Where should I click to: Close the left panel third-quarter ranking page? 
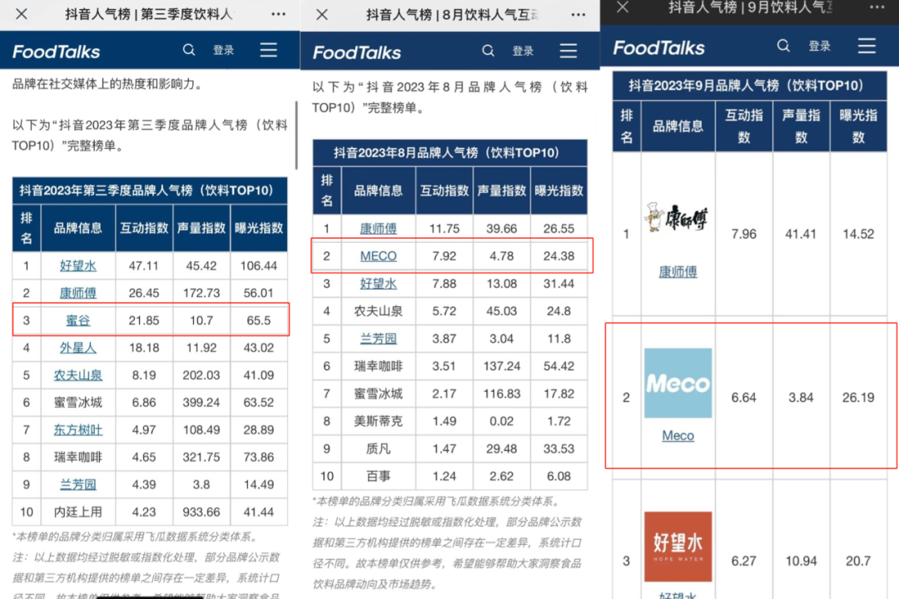(x=21, y=14)
